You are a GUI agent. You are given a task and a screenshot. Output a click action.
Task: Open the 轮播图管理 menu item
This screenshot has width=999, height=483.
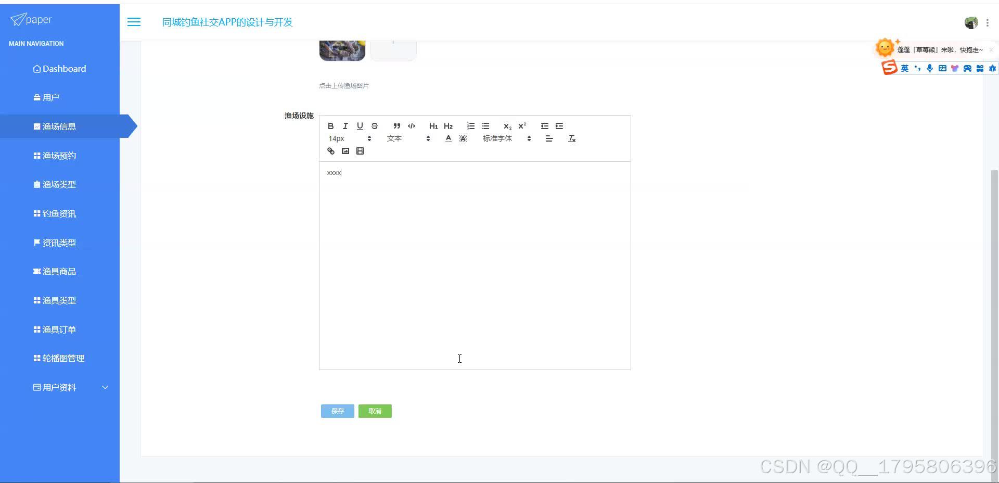point(60,358)
